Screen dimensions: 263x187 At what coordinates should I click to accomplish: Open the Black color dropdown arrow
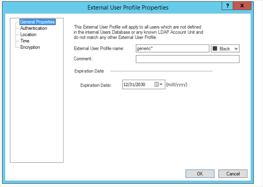[x=236, y=49]
